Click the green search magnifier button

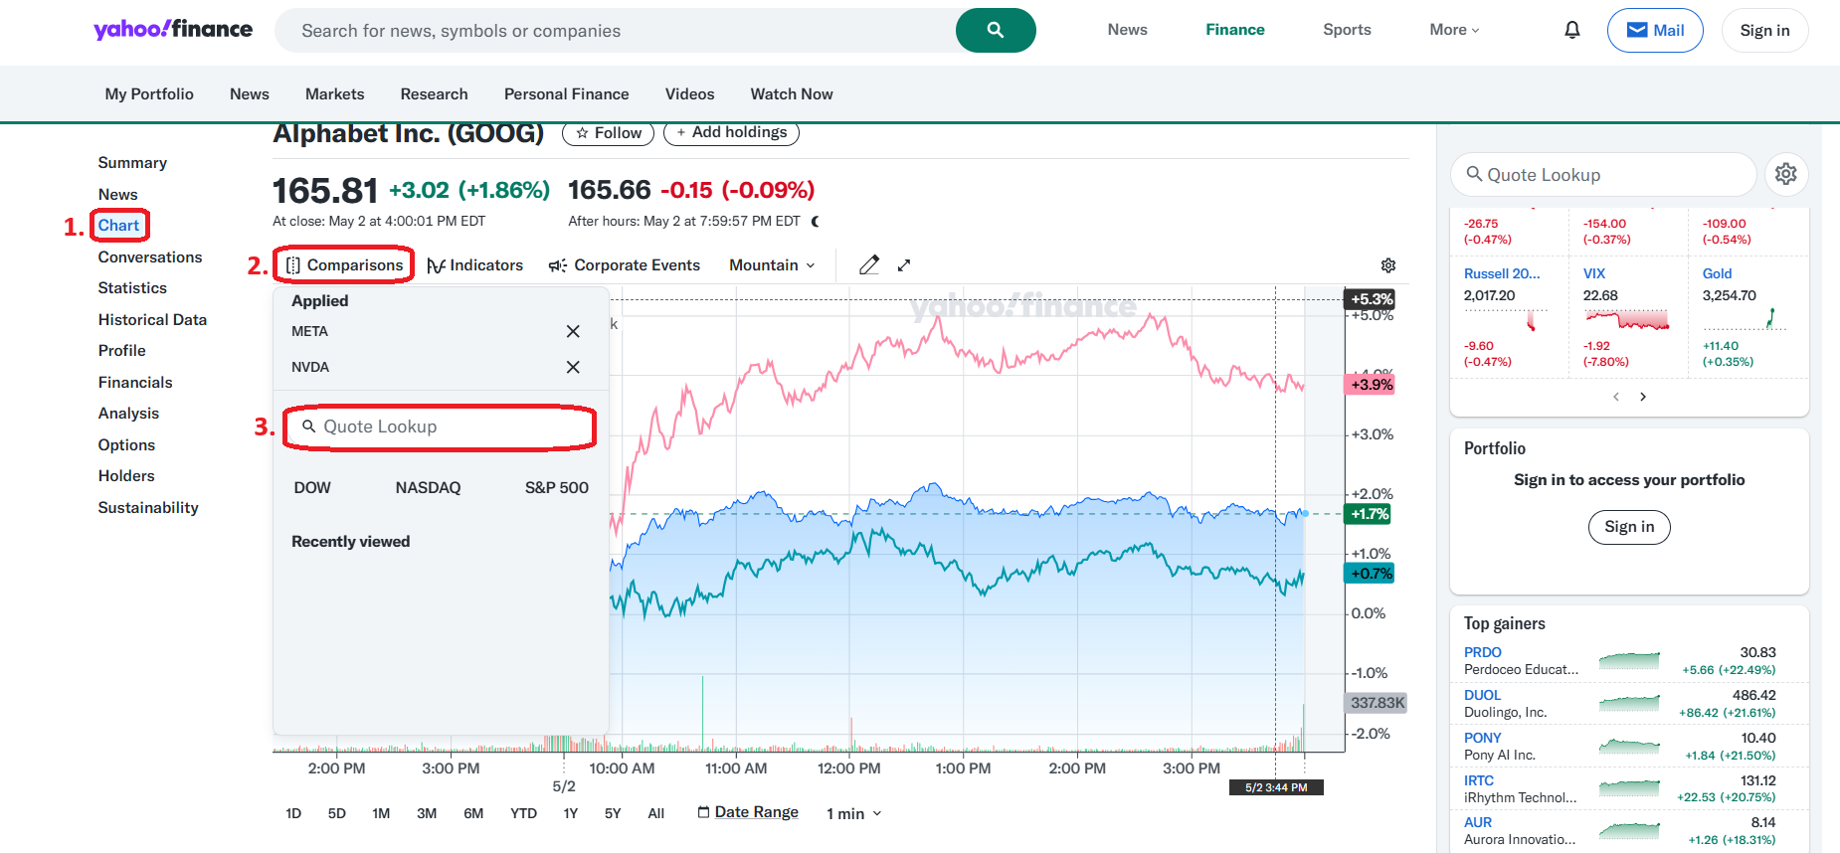[996, 30]
